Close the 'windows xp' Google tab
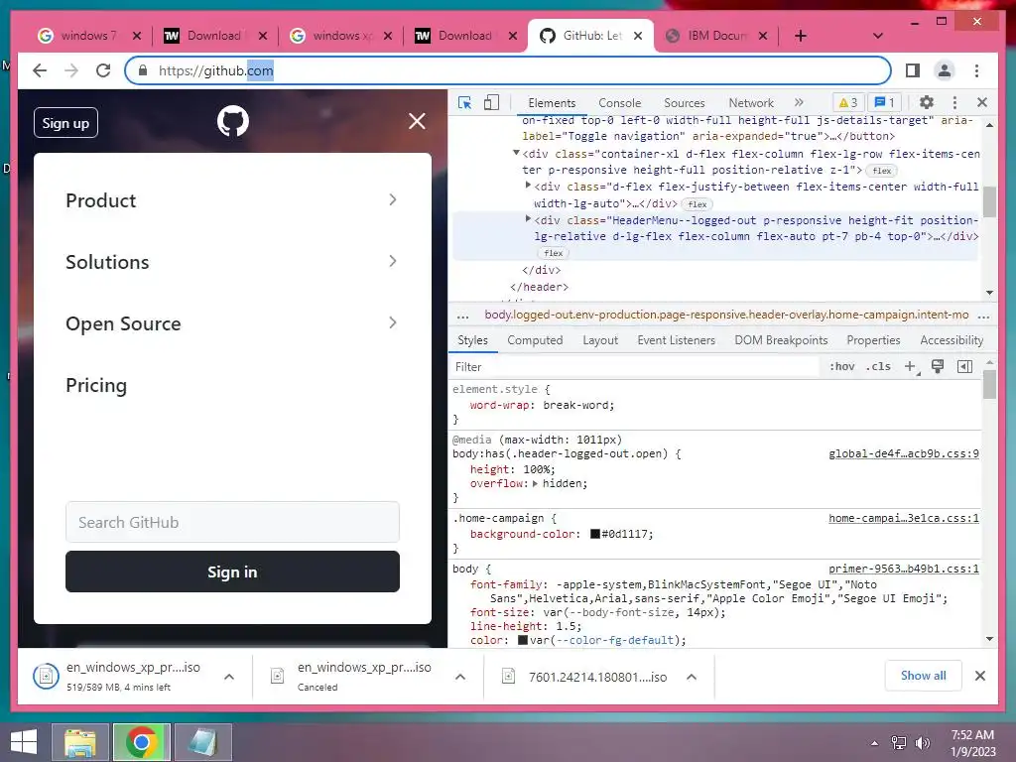Image resolution: width=1016 pixels, height=762 pixels. pos(388,36)
